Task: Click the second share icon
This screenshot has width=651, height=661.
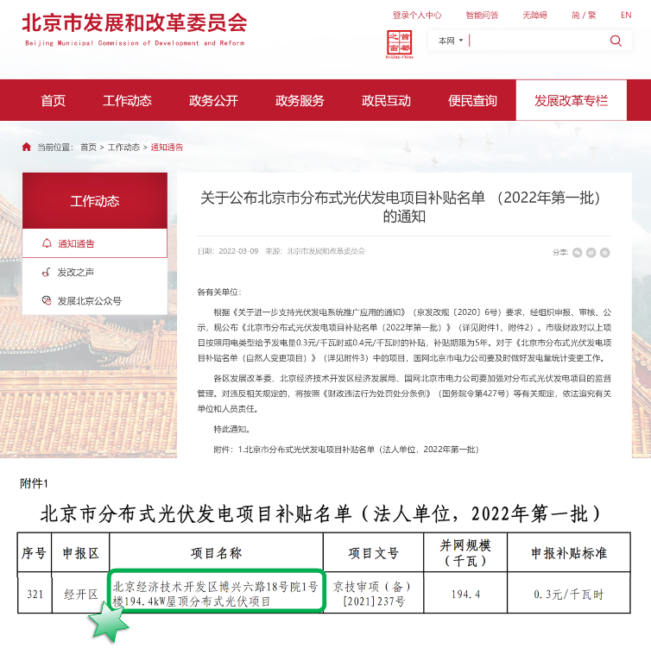Action: coord(591,253)
